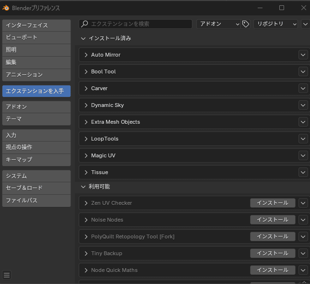Open the システム preferences tab

(36, 176)
